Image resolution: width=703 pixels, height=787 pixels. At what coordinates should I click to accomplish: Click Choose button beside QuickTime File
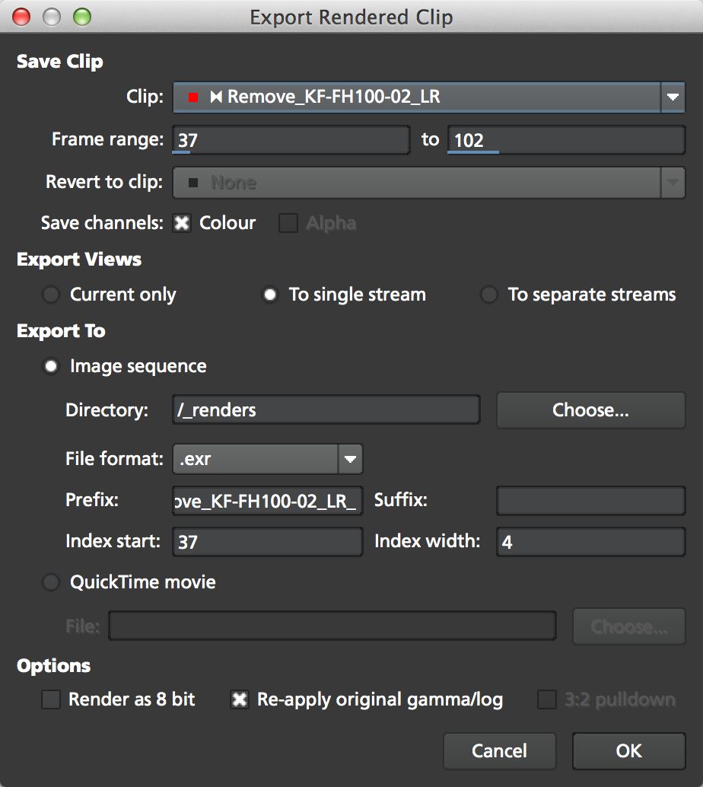click(x=628, y=626)
